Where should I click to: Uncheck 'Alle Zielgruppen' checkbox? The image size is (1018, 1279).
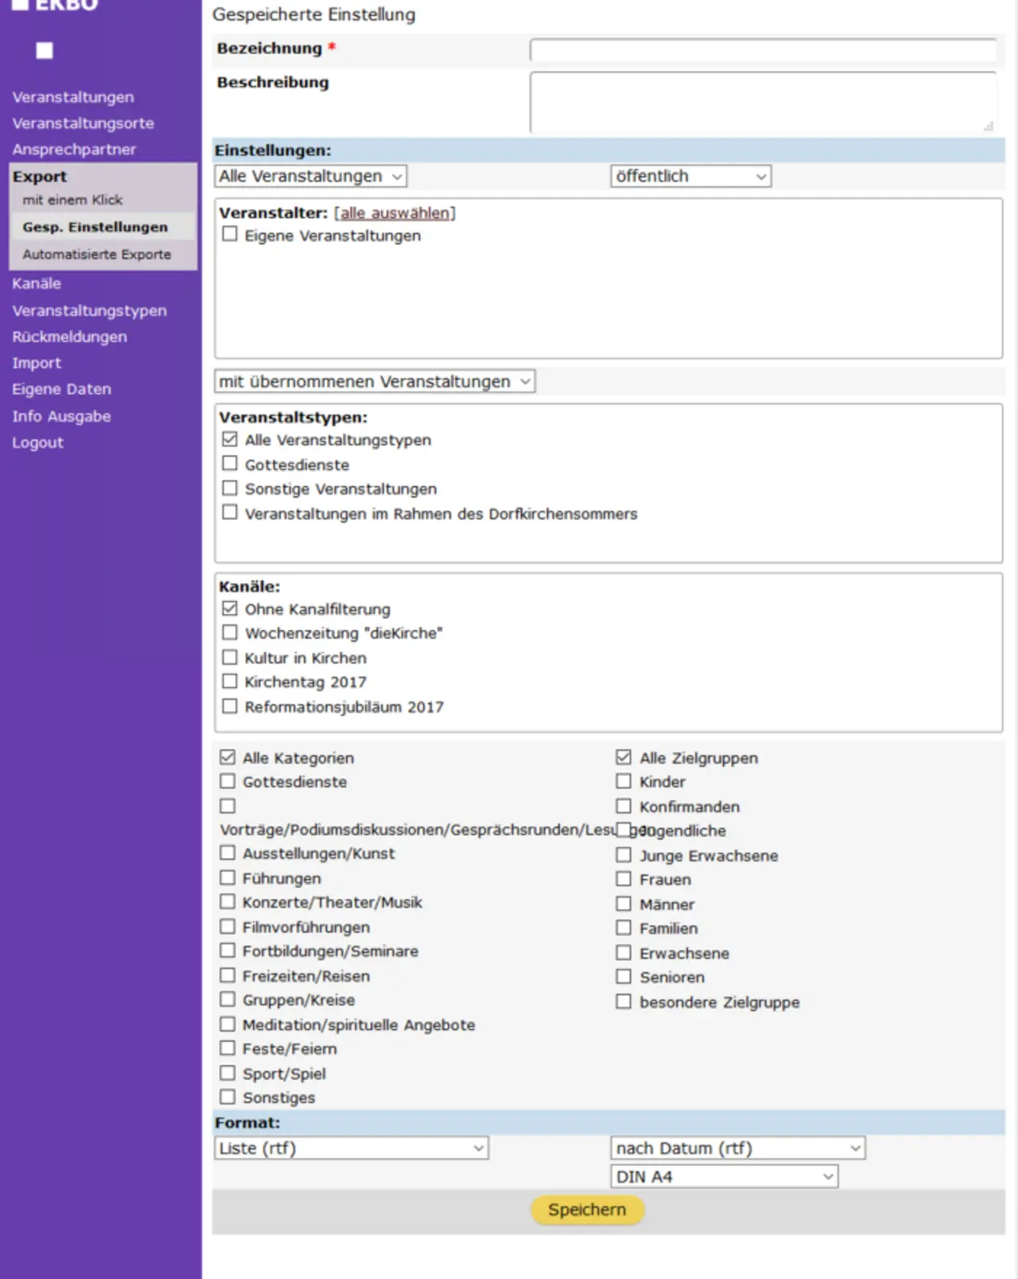pos(624,756)
